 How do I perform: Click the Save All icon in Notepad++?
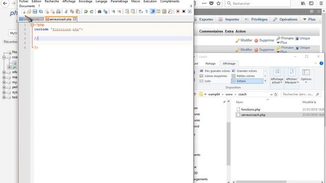pos(41,12)
